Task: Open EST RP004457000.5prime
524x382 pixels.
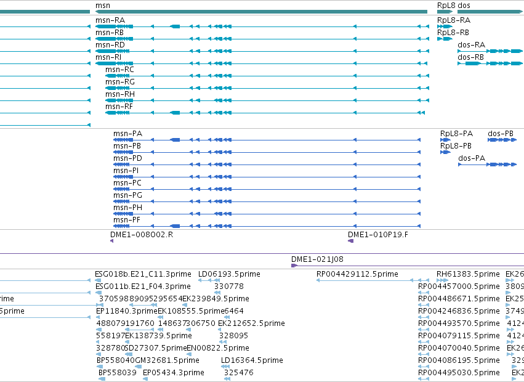Action: (x=459, y=286)
